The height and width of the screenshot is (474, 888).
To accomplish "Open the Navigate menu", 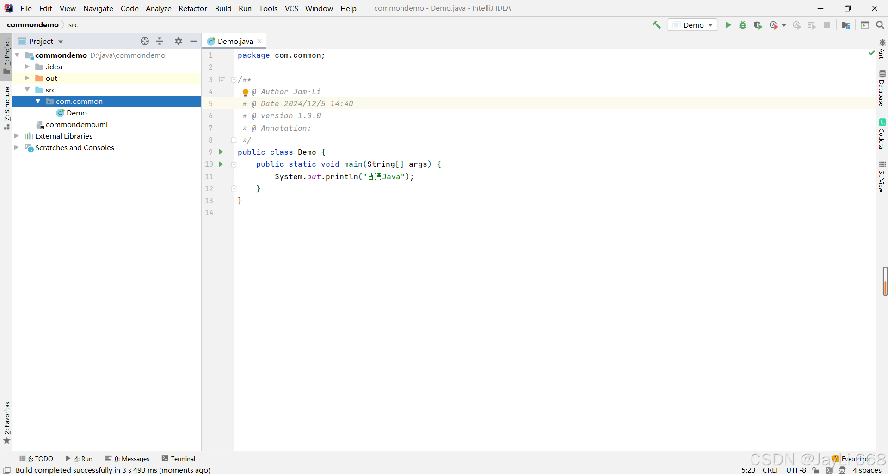I will coord(98,8).
